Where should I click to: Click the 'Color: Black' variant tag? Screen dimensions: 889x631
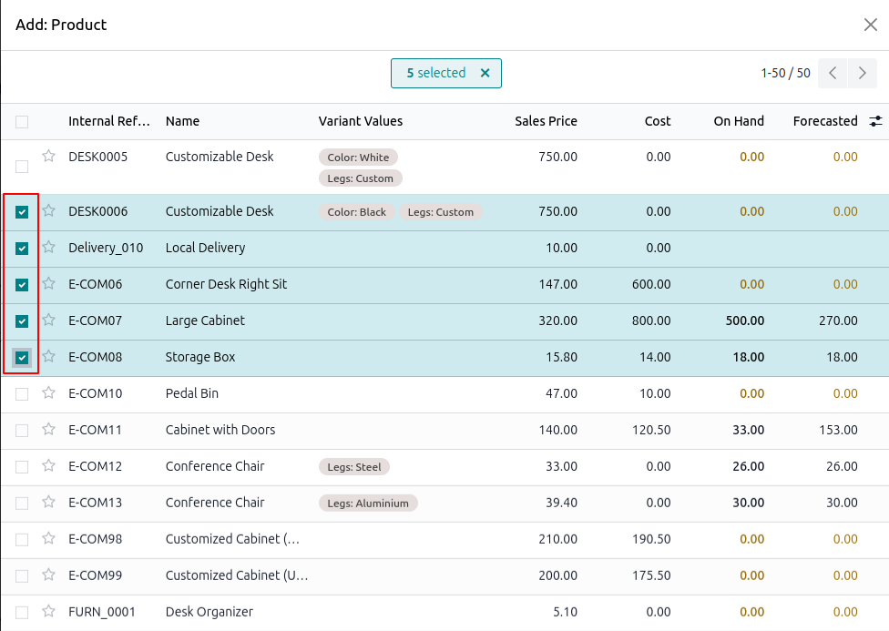pos(356,212)
